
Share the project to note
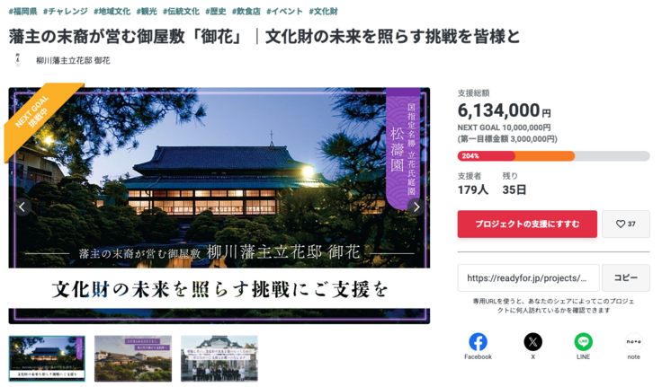pyautogui.click(x=633, y=342)
